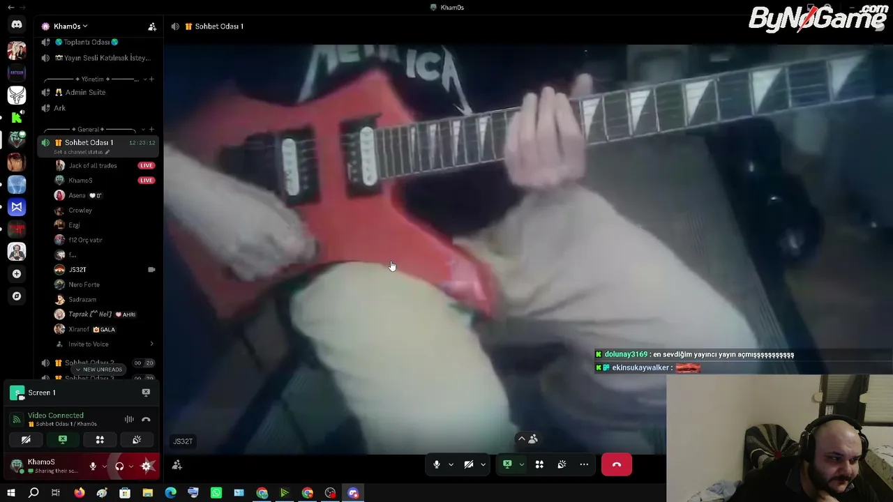Open microphone options arrow in call bar

pyautogui.click(x=451, y=464)
